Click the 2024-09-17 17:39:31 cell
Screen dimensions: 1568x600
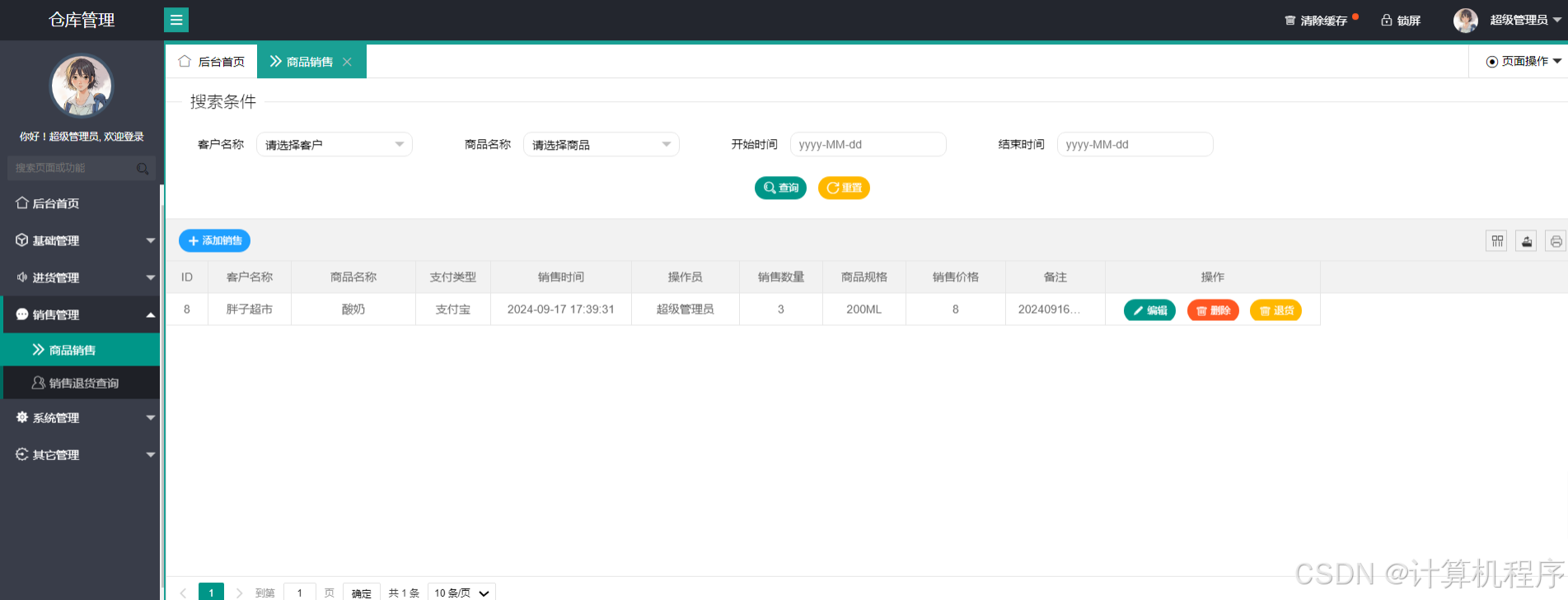point(561,309)
